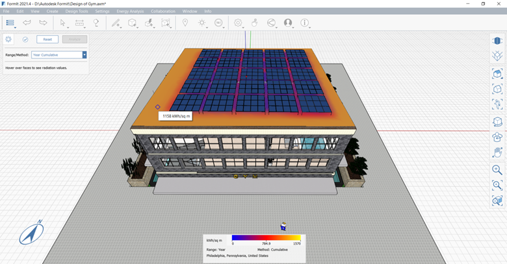Open the Sun and Shadows tool
The width and height of the screenshot is (507, 264).
click(201, 23)
